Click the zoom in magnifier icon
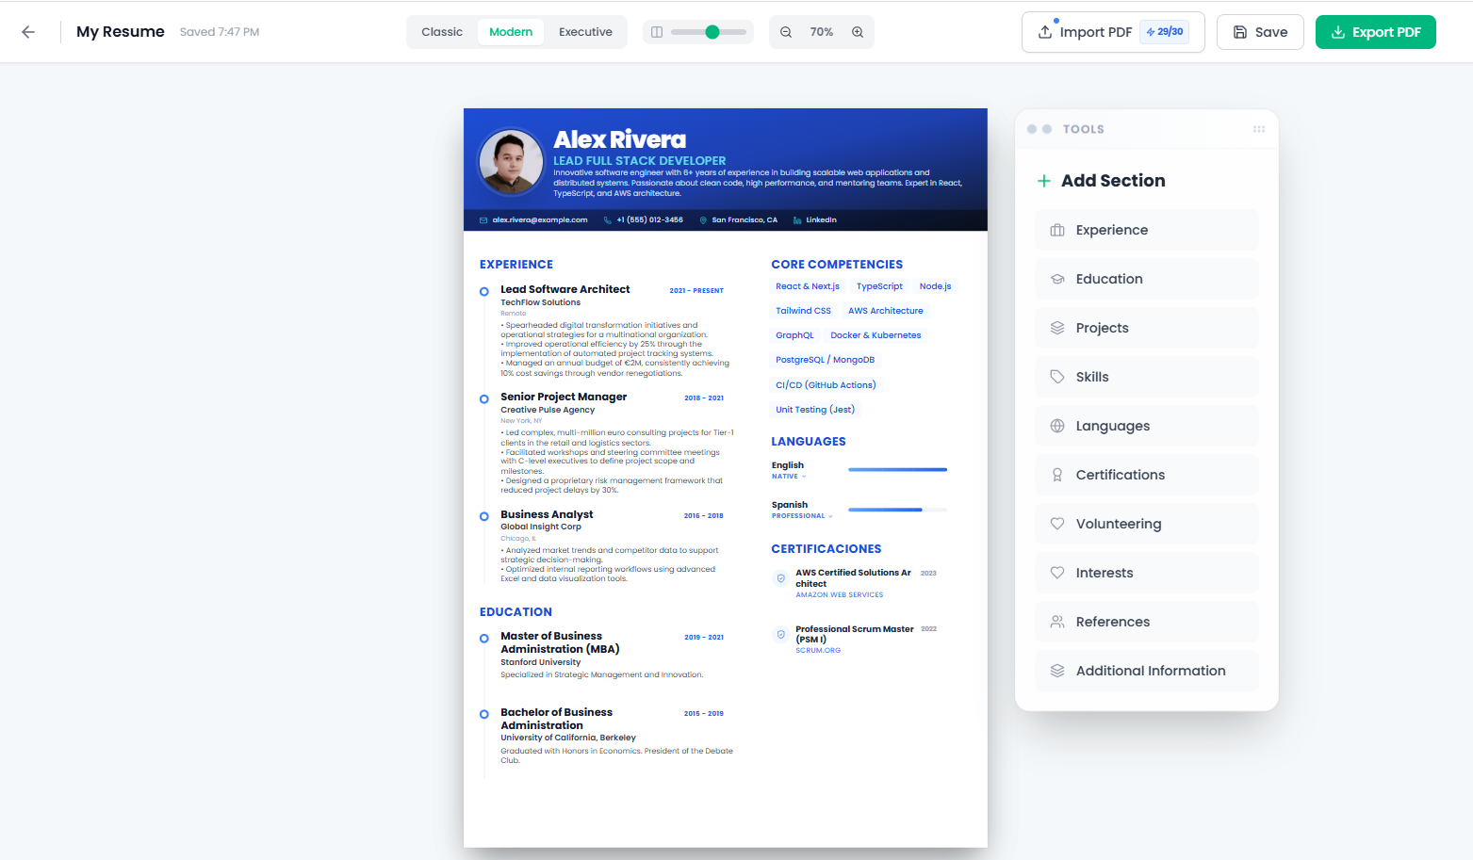This screenshot has height=860, width=1473. pos(858,31)
